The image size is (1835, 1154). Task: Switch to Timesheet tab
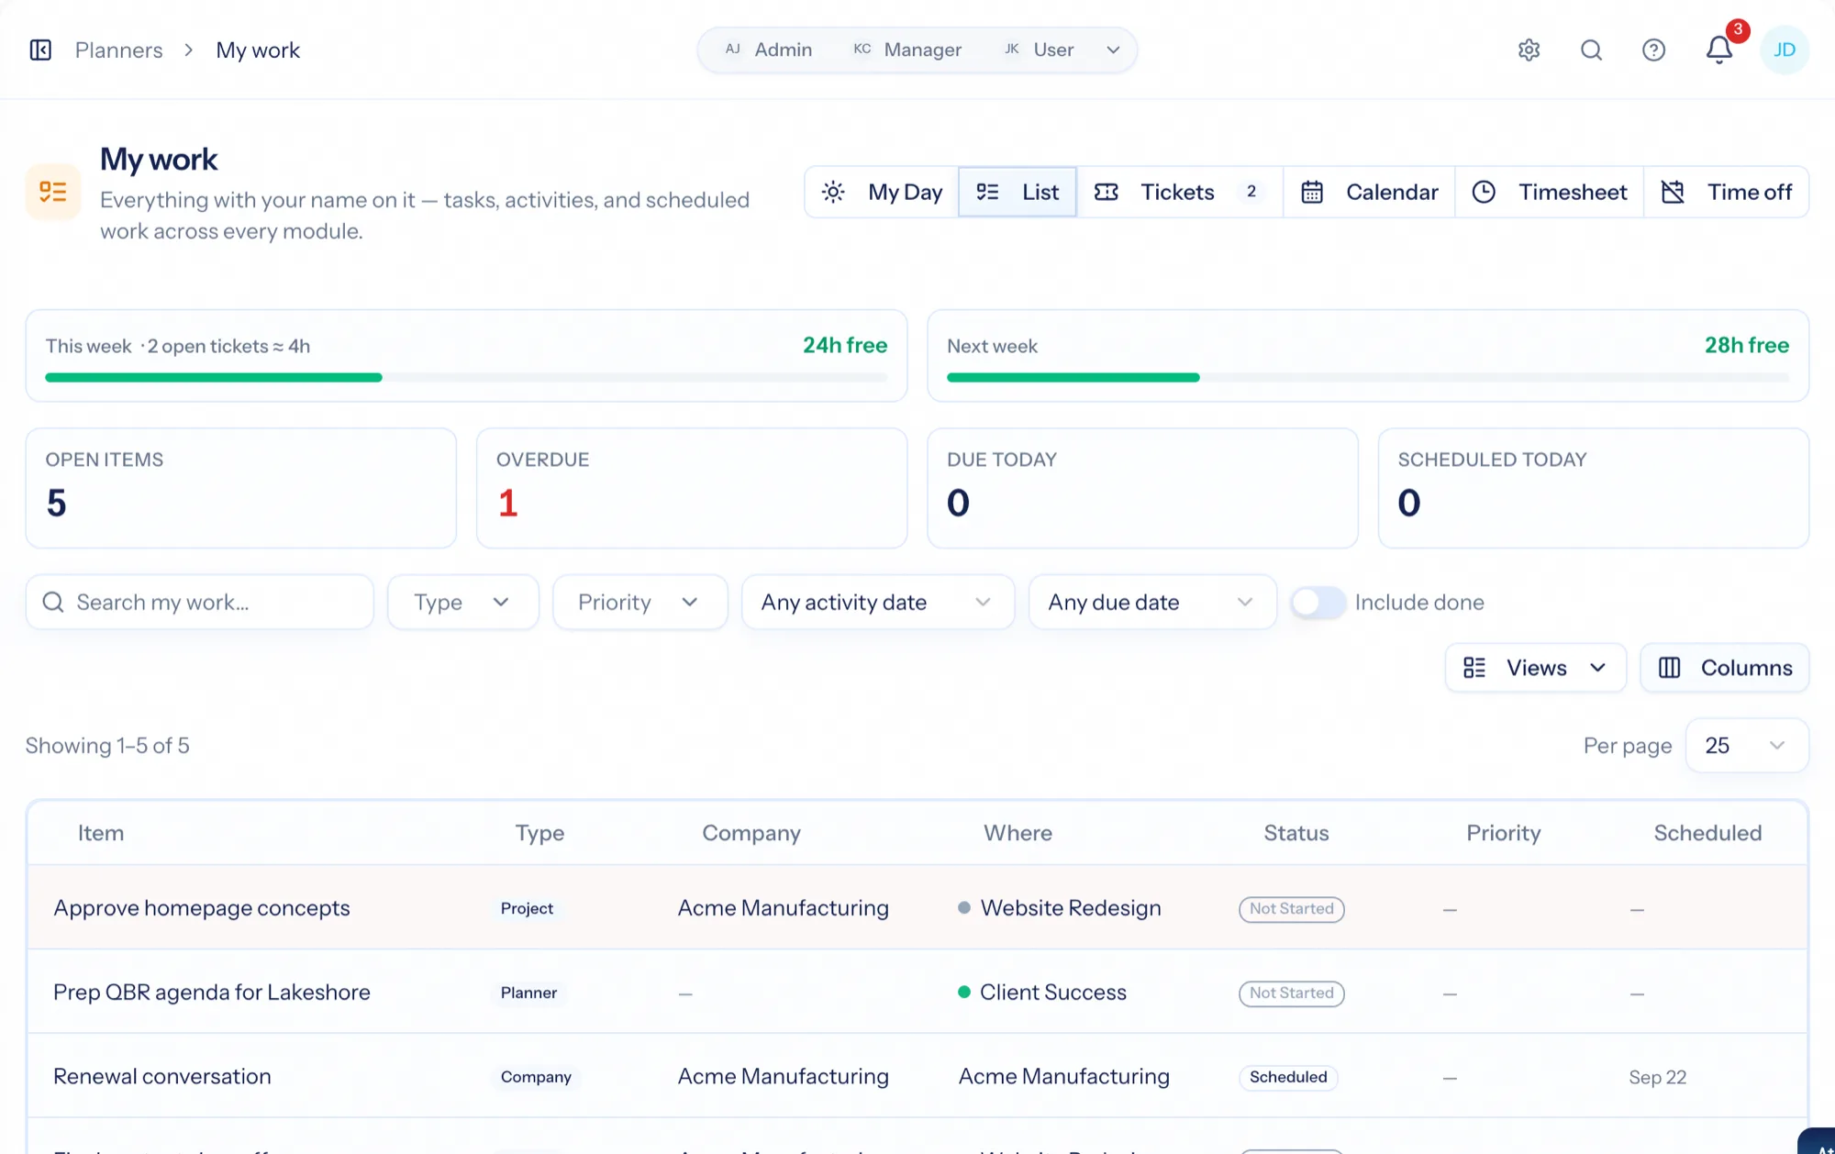coord(1549,192)
